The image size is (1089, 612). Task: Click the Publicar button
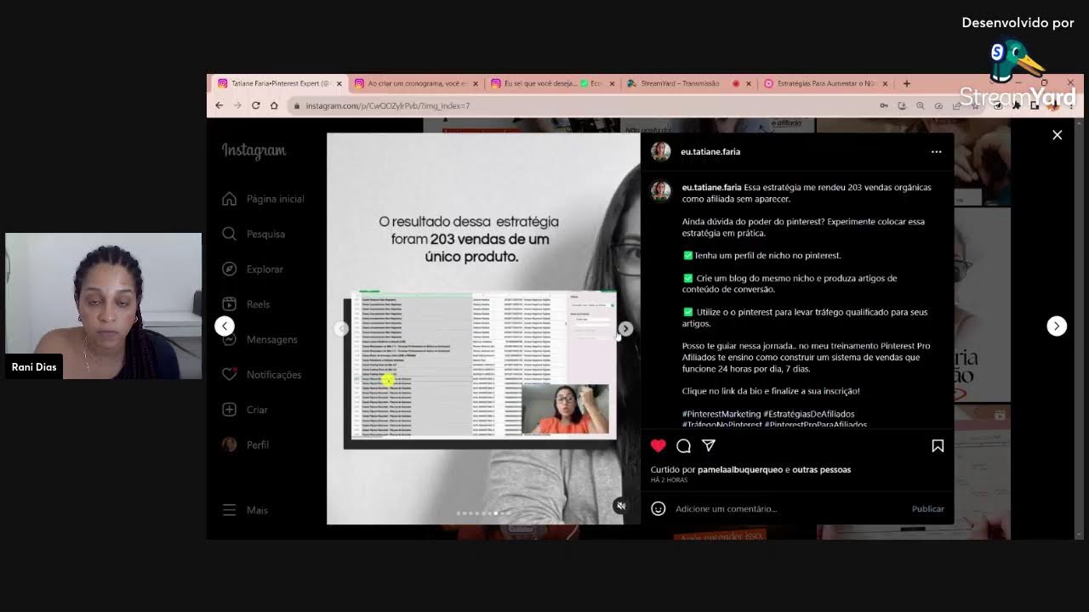coord(927,508)
